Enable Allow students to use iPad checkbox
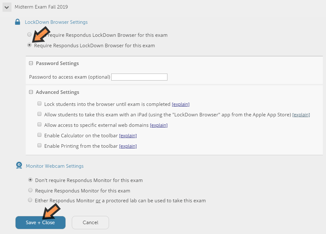 pos(39,114)
